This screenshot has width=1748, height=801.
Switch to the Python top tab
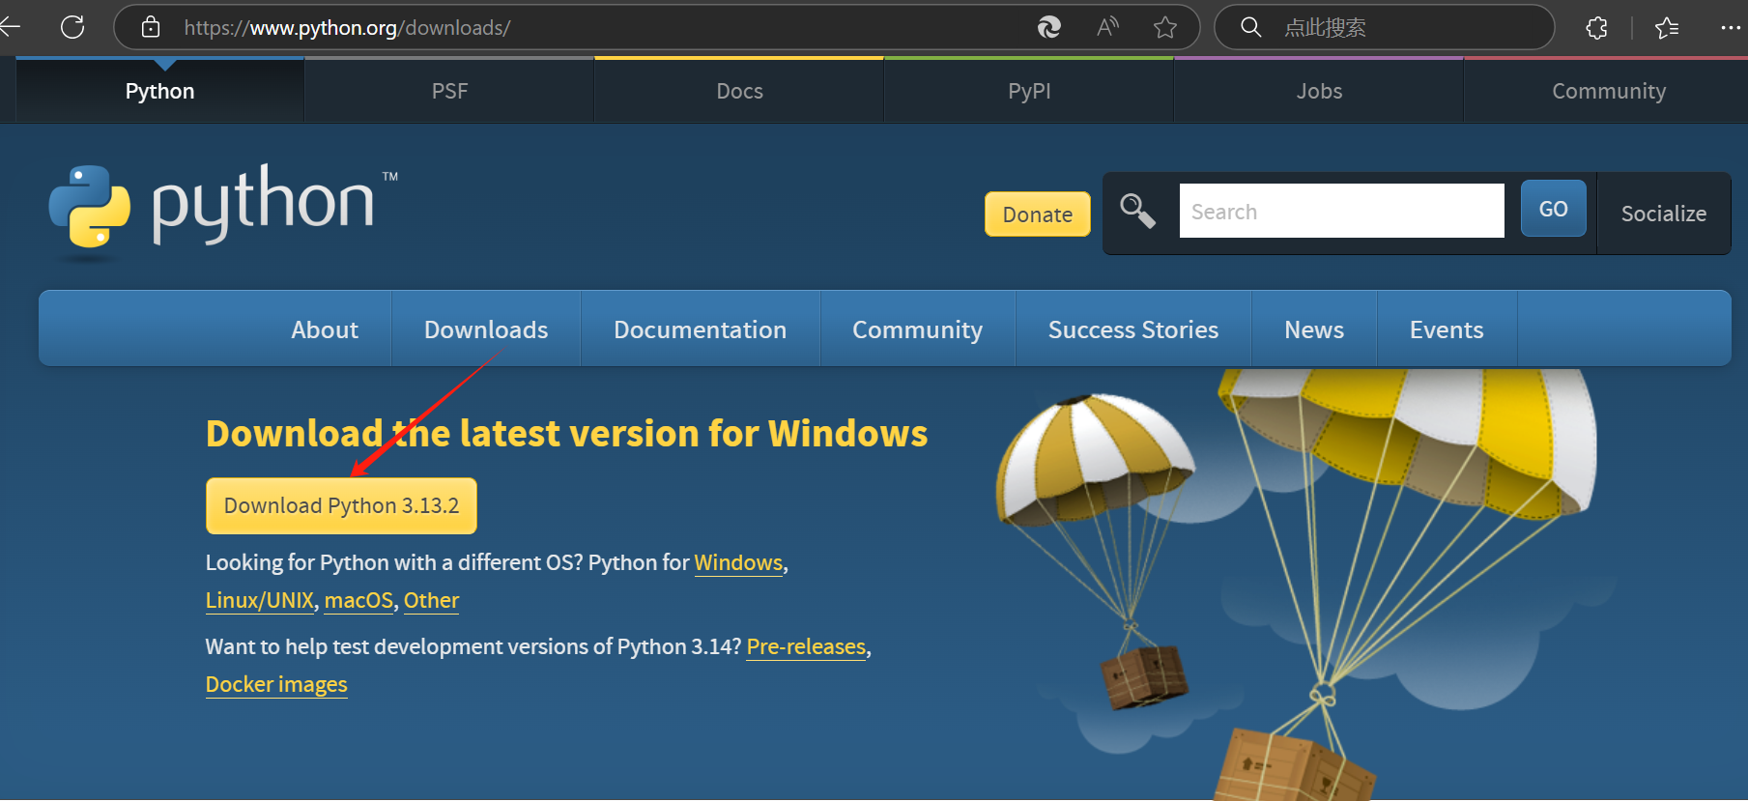tap(160, 91)
